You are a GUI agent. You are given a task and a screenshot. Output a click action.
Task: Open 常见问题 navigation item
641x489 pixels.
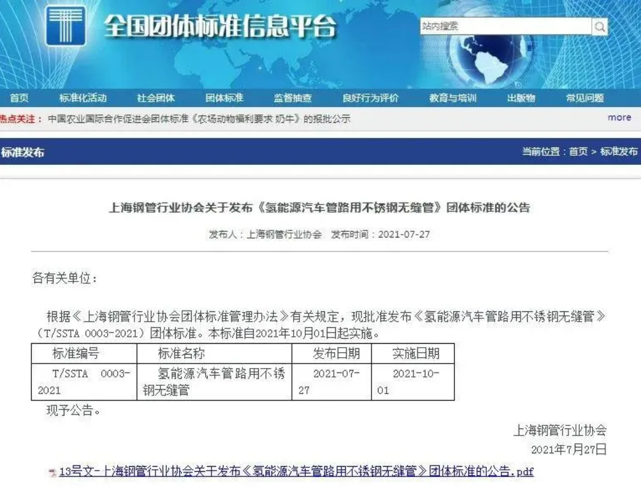(x=584, y=98)
